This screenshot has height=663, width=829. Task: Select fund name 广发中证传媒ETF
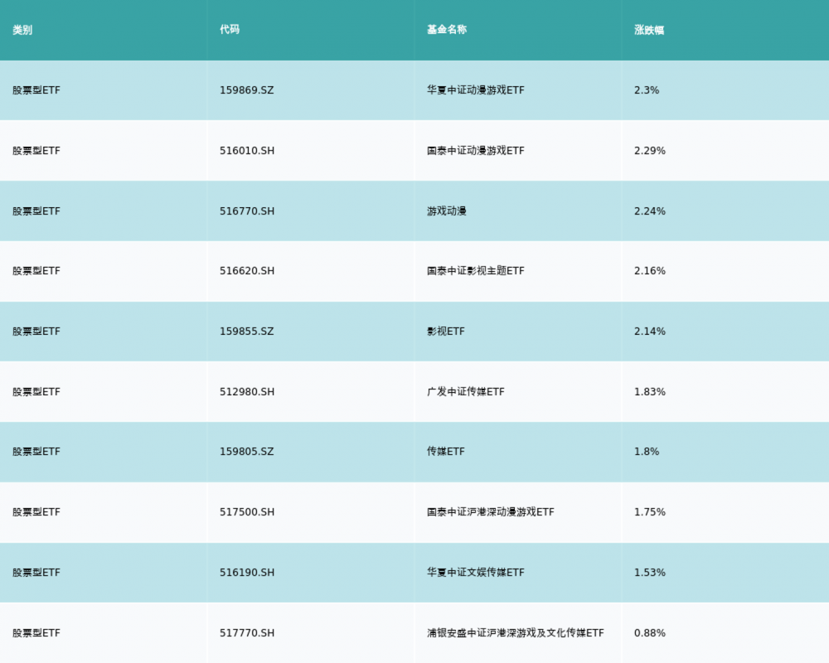click(x=466, y=392)
